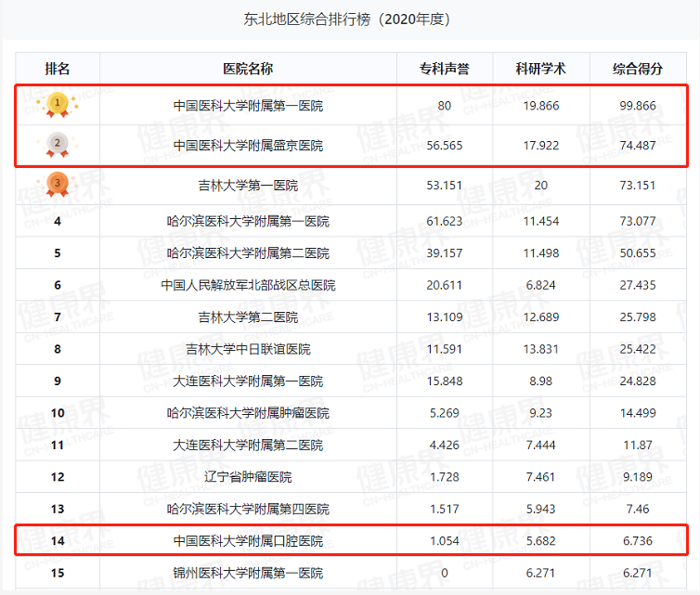Select 大连医科大学附属第二医院 hospital name
700x595 pixels.
[248, 445]
